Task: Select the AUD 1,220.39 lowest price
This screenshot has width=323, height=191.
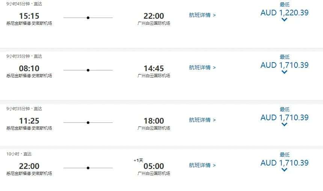Action: [x=284, y=13]
